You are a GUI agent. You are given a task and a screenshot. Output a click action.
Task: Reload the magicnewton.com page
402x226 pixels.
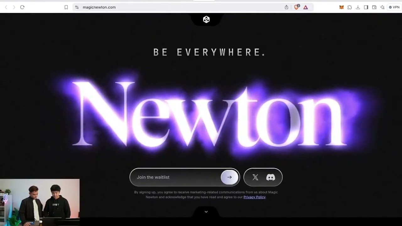point(22,7)
